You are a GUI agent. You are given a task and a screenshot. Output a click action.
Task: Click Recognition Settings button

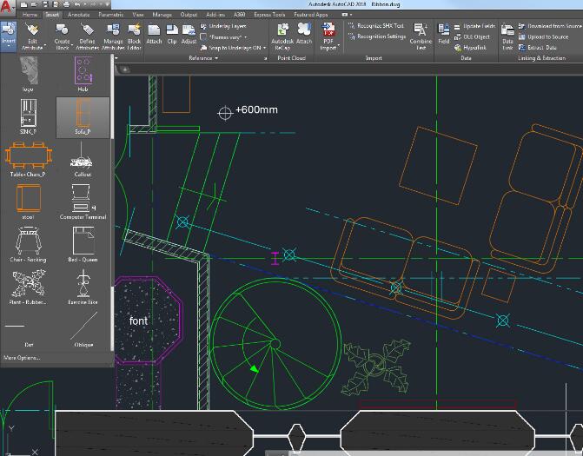click(381, 36)
